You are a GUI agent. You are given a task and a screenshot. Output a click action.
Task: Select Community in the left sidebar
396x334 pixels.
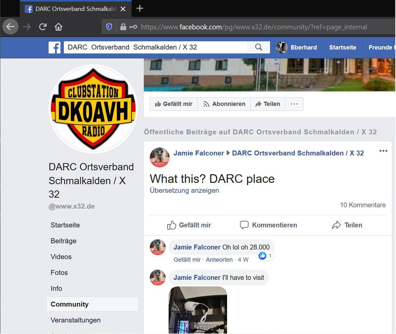[92, 304]
